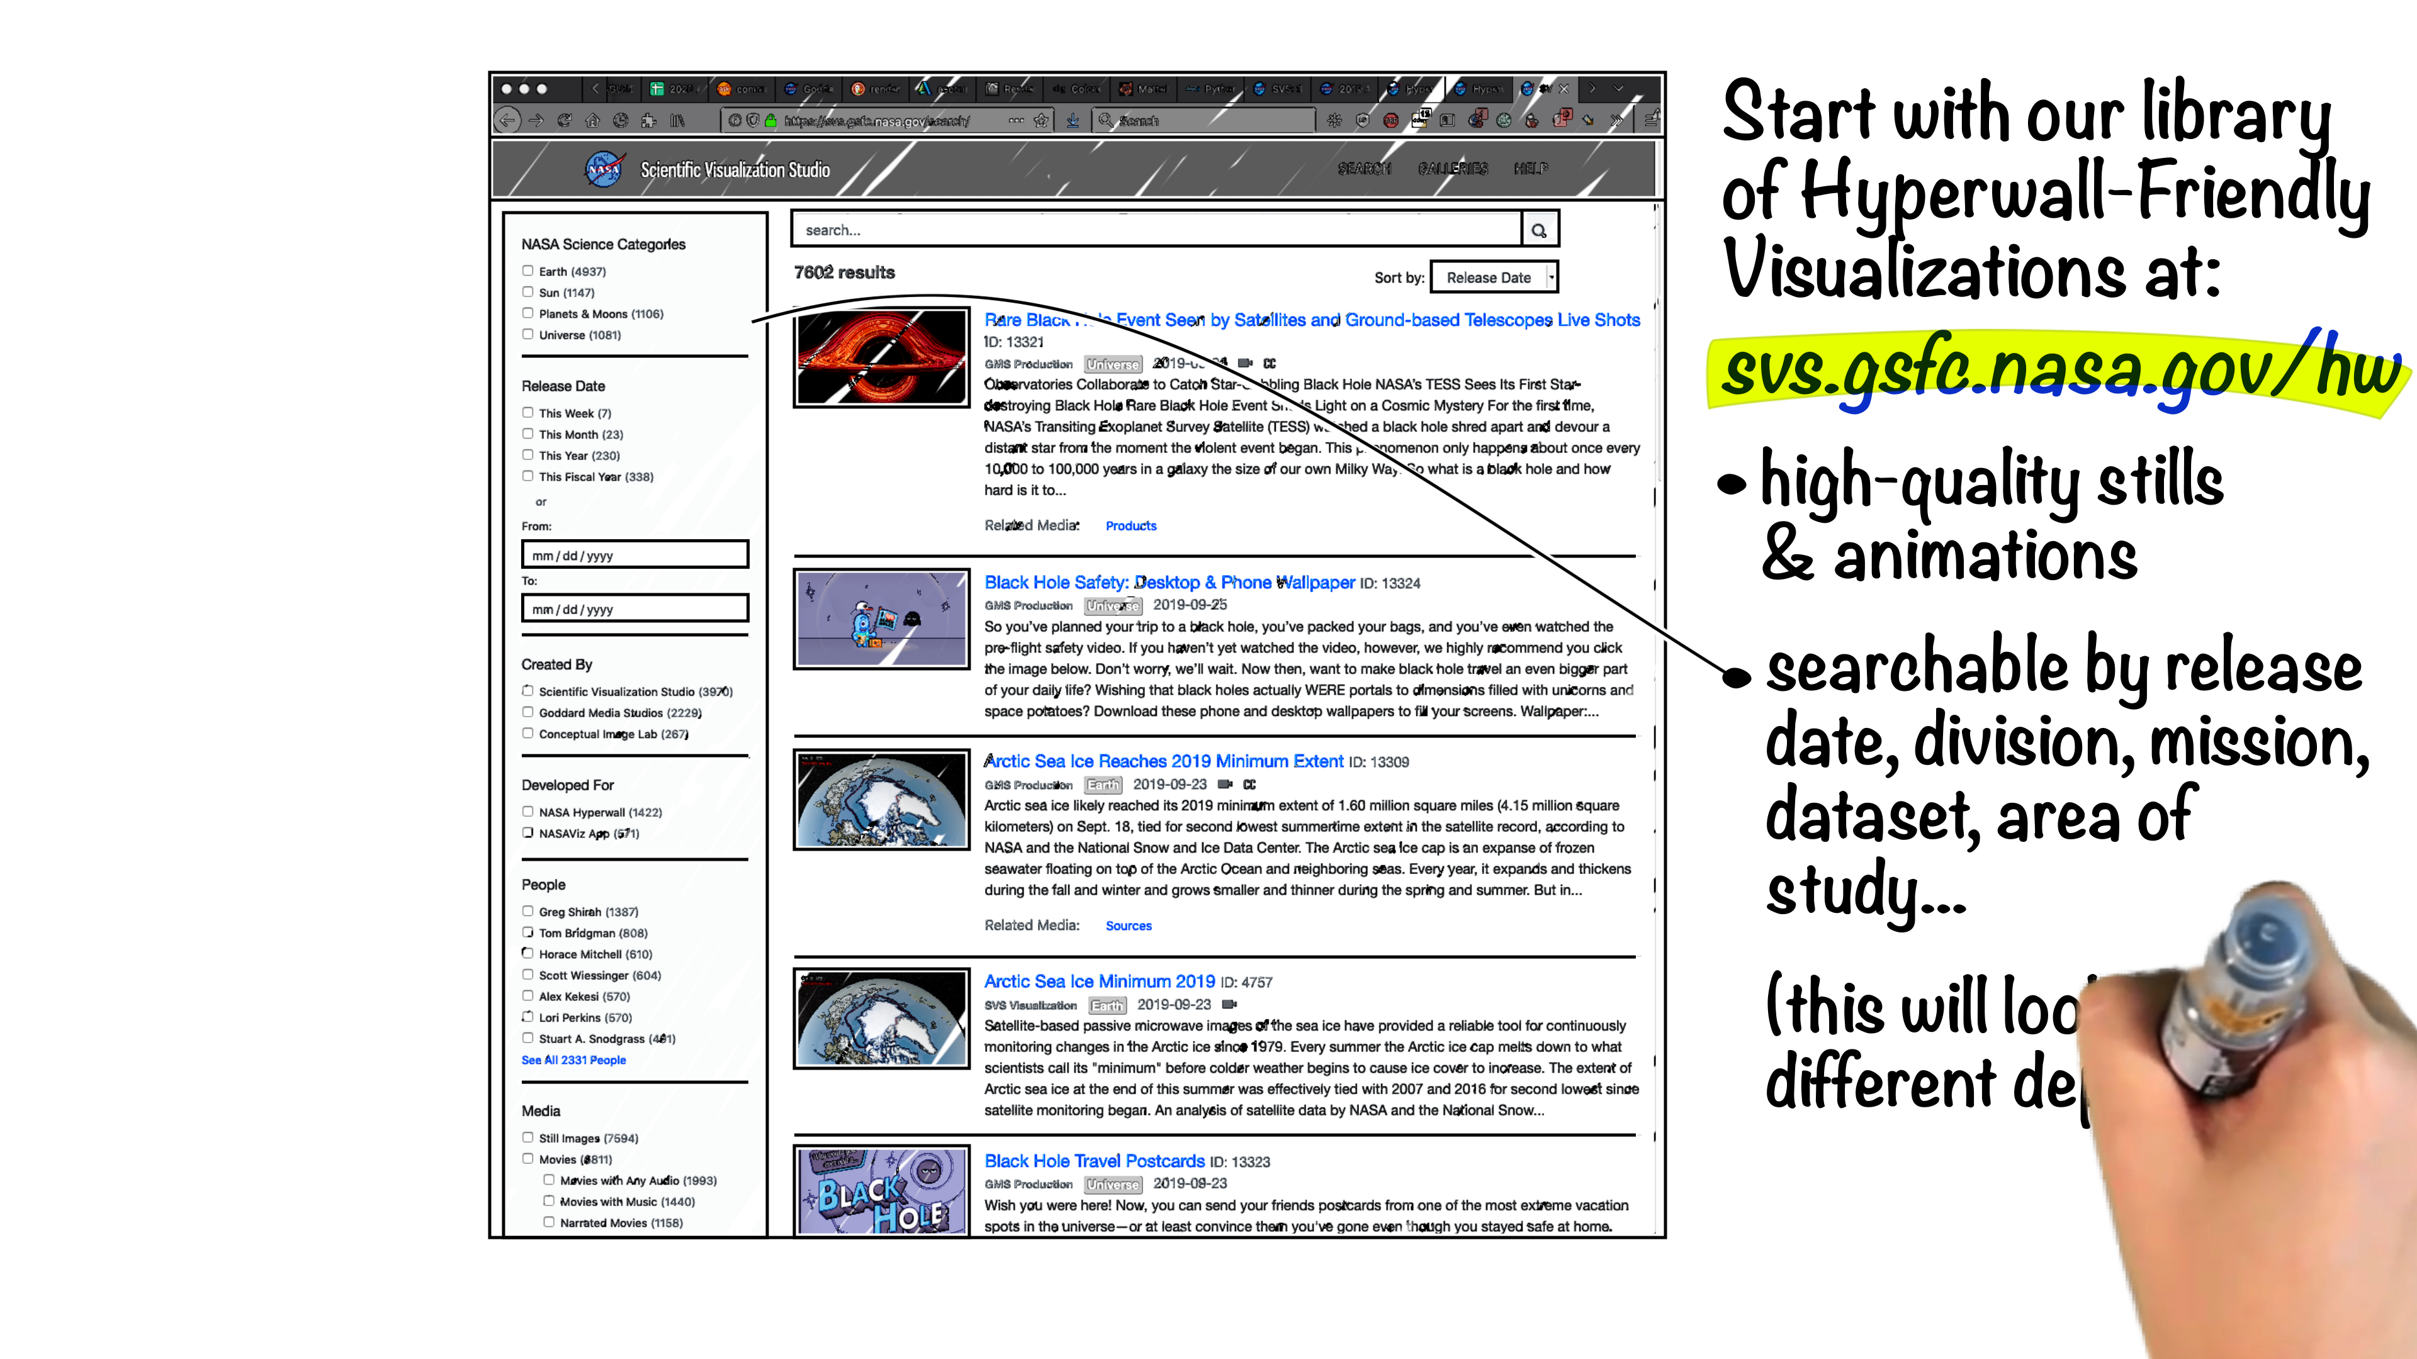Image resolution: width=2417 pixels, height=1359 pixels.
Task: Go back with the browser back arrow
Action: tap(507, 120)
